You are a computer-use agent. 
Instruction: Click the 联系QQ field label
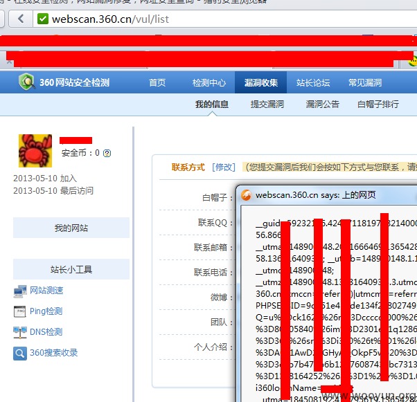click(215, 223)
